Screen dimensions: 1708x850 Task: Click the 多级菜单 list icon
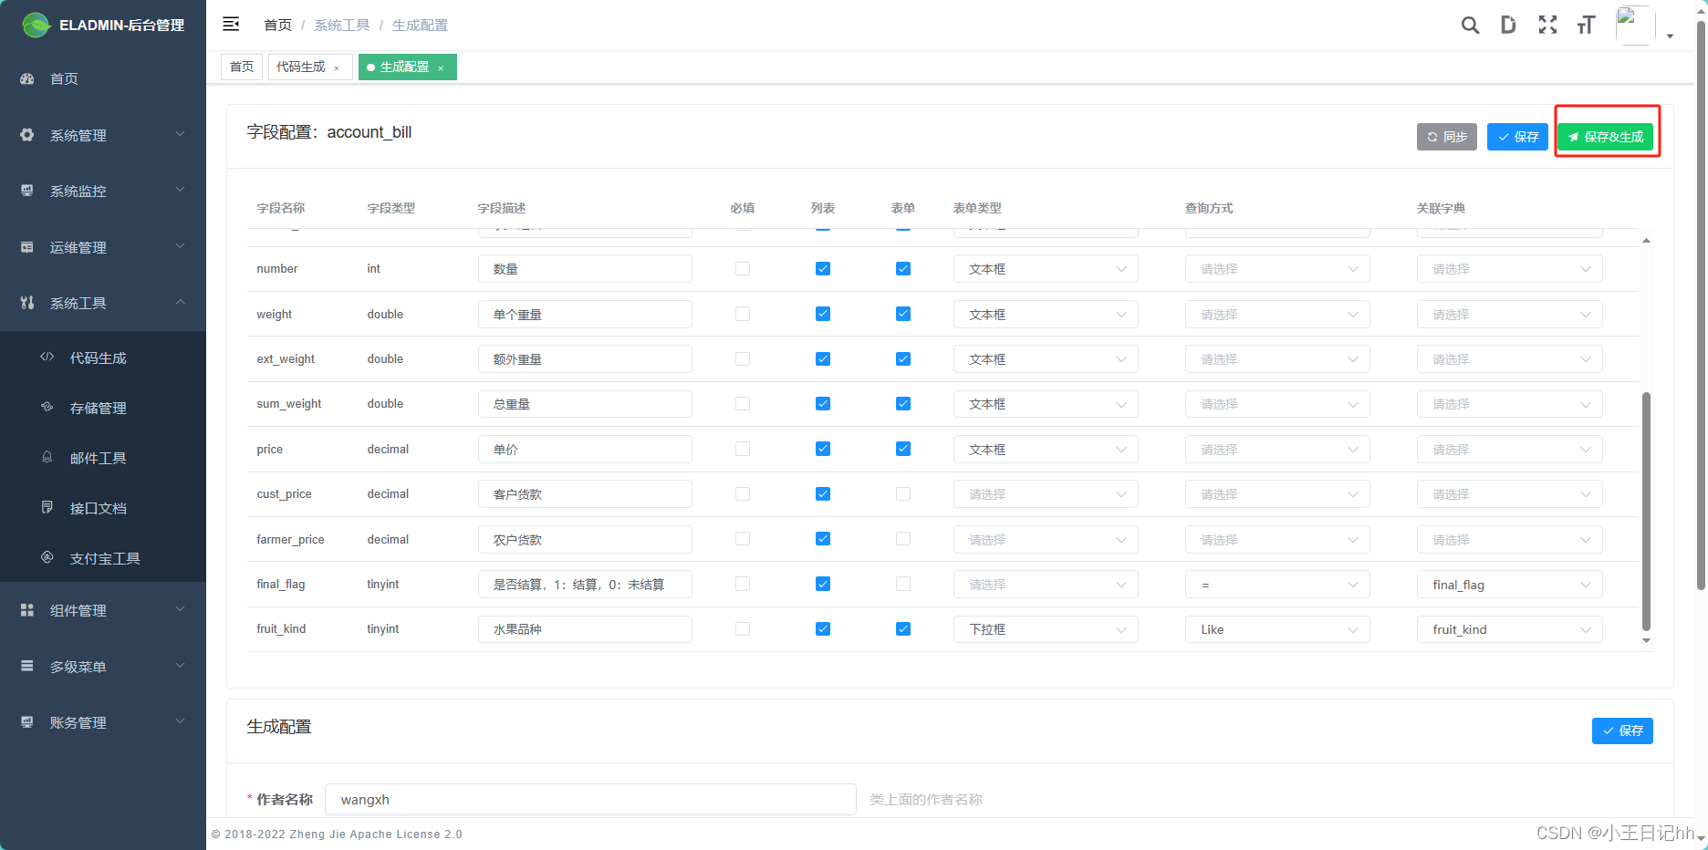[27, 667]
